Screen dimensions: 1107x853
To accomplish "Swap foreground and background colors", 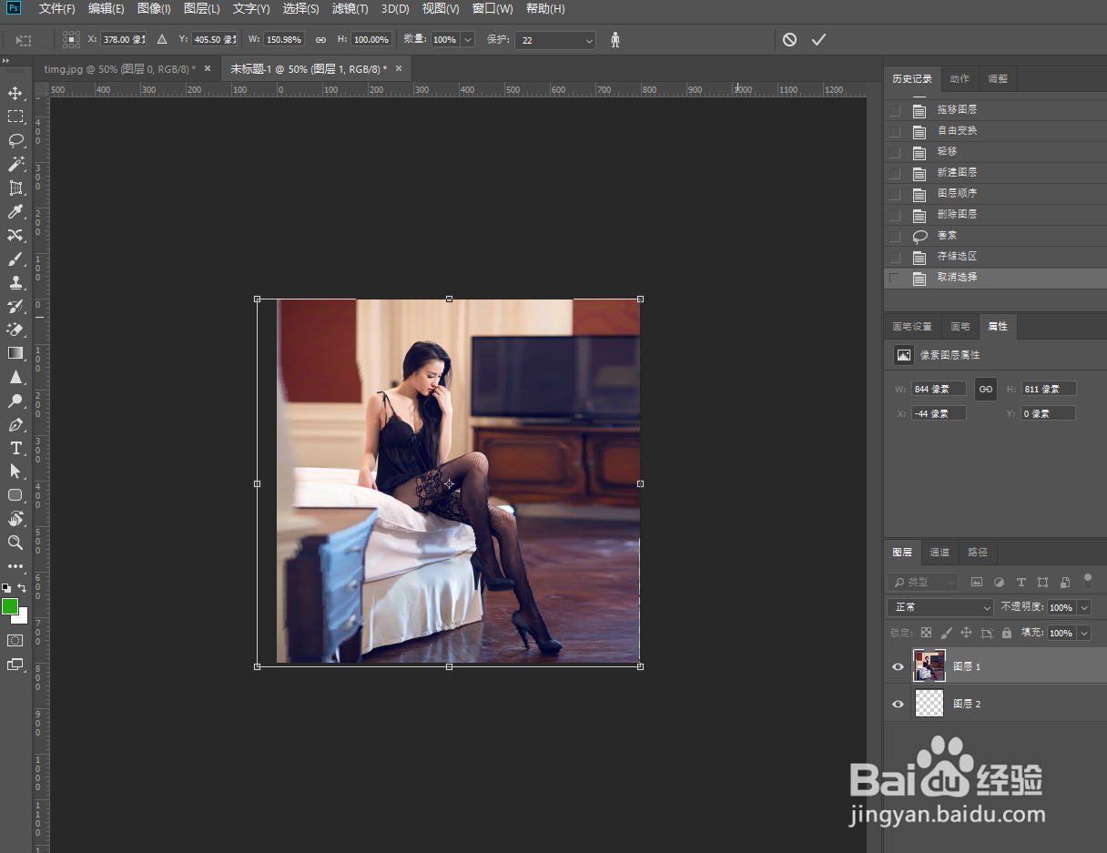I will click(x=23, y=588).
